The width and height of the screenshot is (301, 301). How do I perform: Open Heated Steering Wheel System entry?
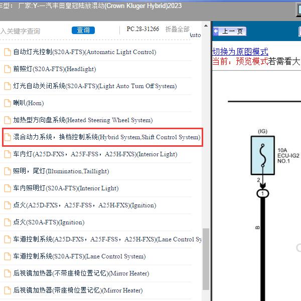pos(83,120)
